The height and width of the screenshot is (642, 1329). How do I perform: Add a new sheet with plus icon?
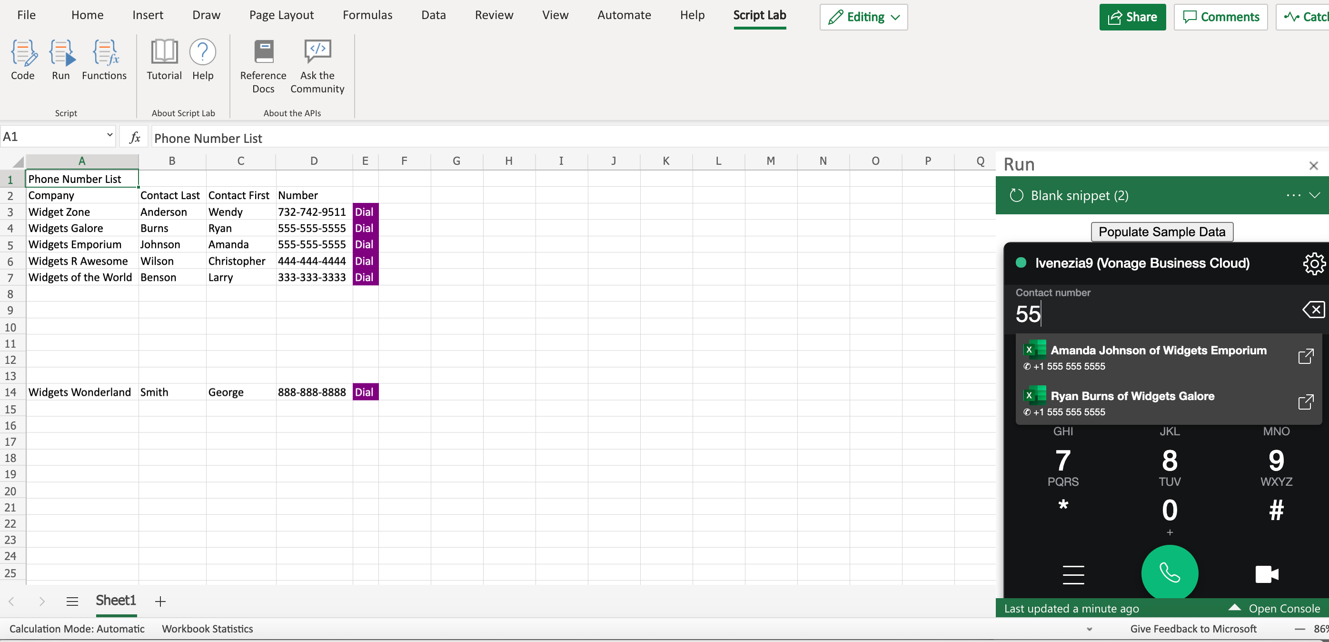coord(160,601)
